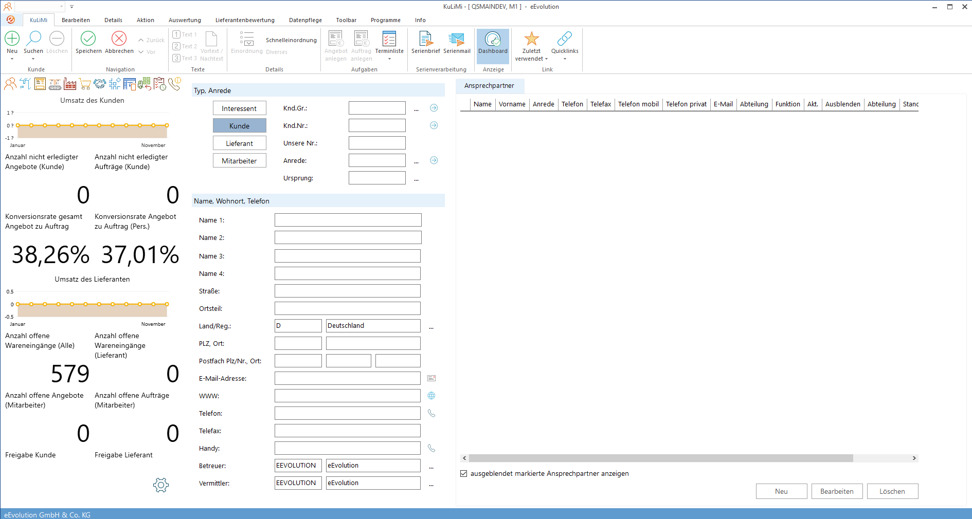Viewport: 972px width, 519px height.
Task: Click the Bearbeiten button below contacts table
Action: [837, 491]
